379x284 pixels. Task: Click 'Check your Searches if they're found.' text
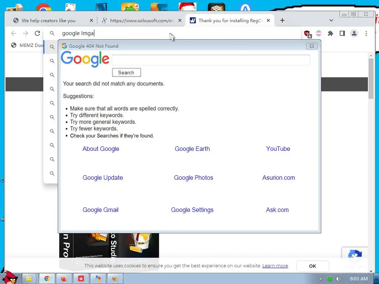point(112,136)
